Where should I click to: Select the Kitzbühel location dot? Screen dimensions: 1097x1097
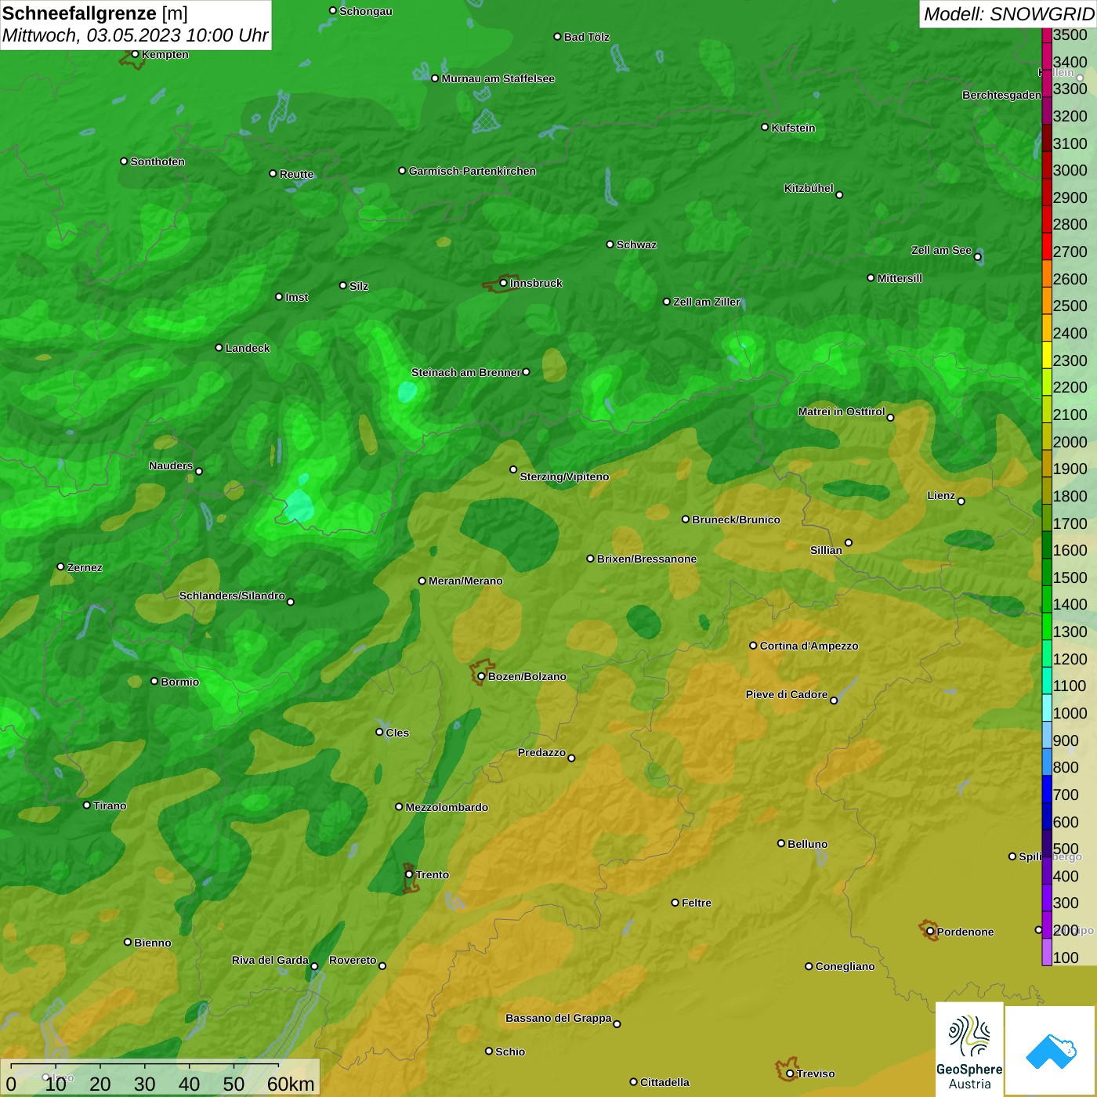point(839,195)
